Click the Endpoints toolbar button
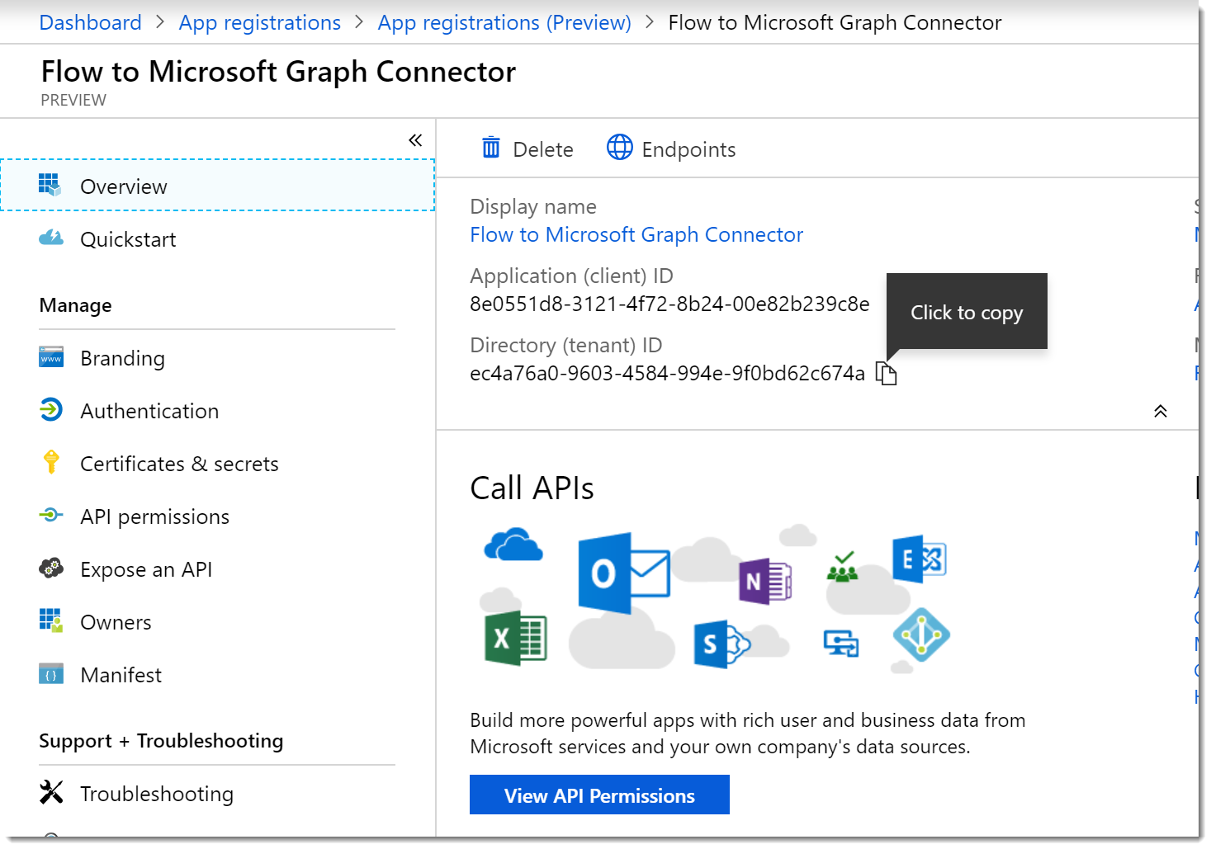This screenshot has height=849, width=1211. point(671,149)
